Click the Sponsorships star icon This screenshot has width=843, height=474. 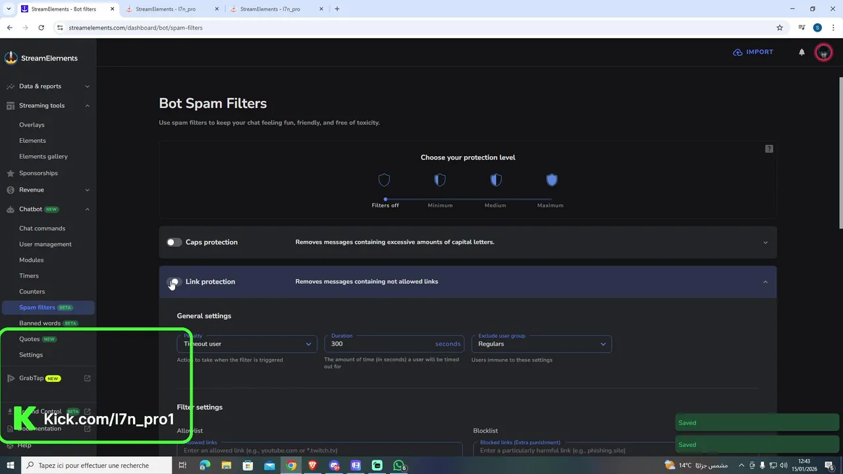(11, 173)
